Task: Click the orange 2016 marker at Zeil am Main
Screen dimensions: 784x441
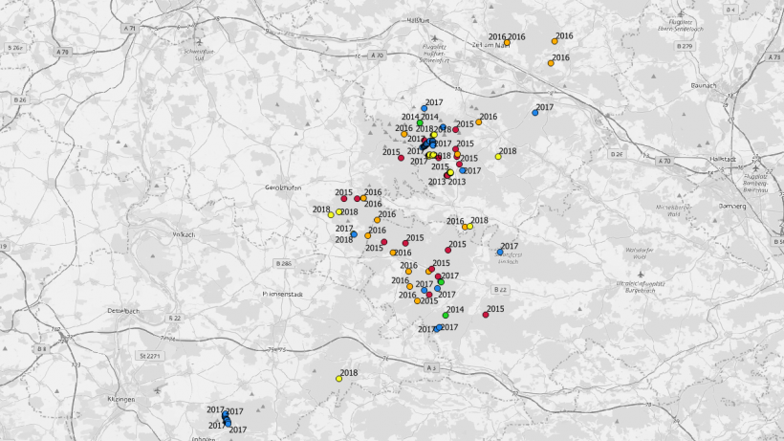Action: pos(507,43)
